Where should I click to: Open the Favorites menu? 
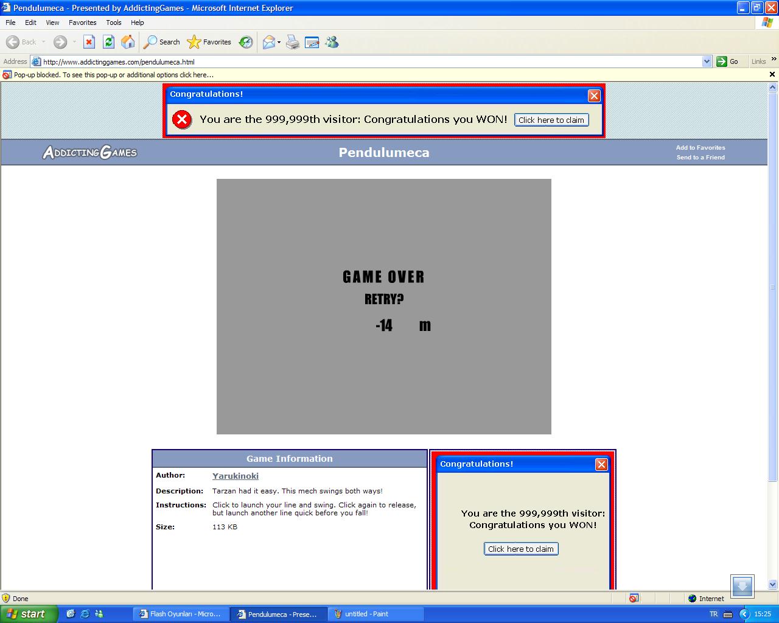tap(82, 23)
